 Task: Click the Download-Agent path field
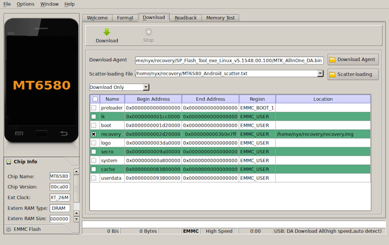coord(229,60)
